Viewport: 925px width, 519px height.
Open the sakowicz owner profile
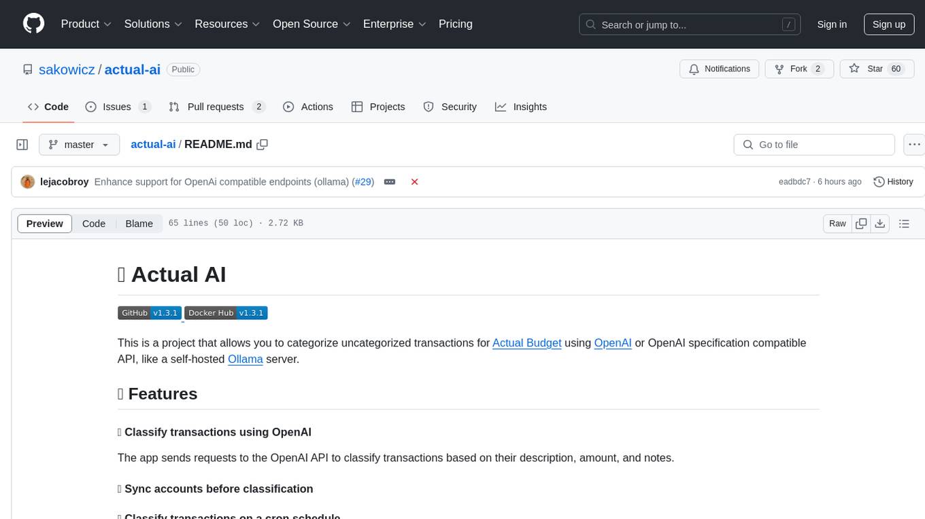[67, 69]
